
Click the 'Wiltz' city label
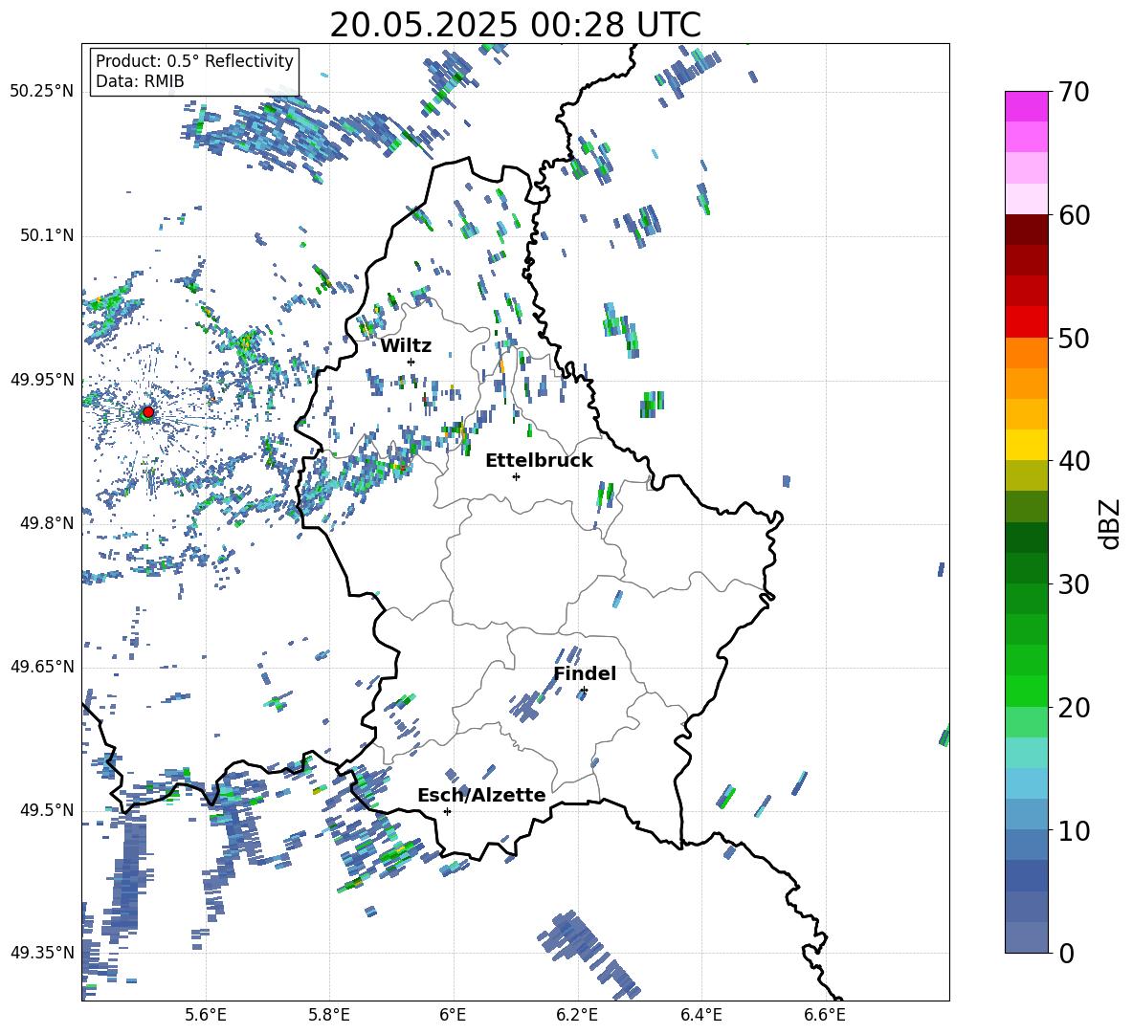[x=406, y=346]
